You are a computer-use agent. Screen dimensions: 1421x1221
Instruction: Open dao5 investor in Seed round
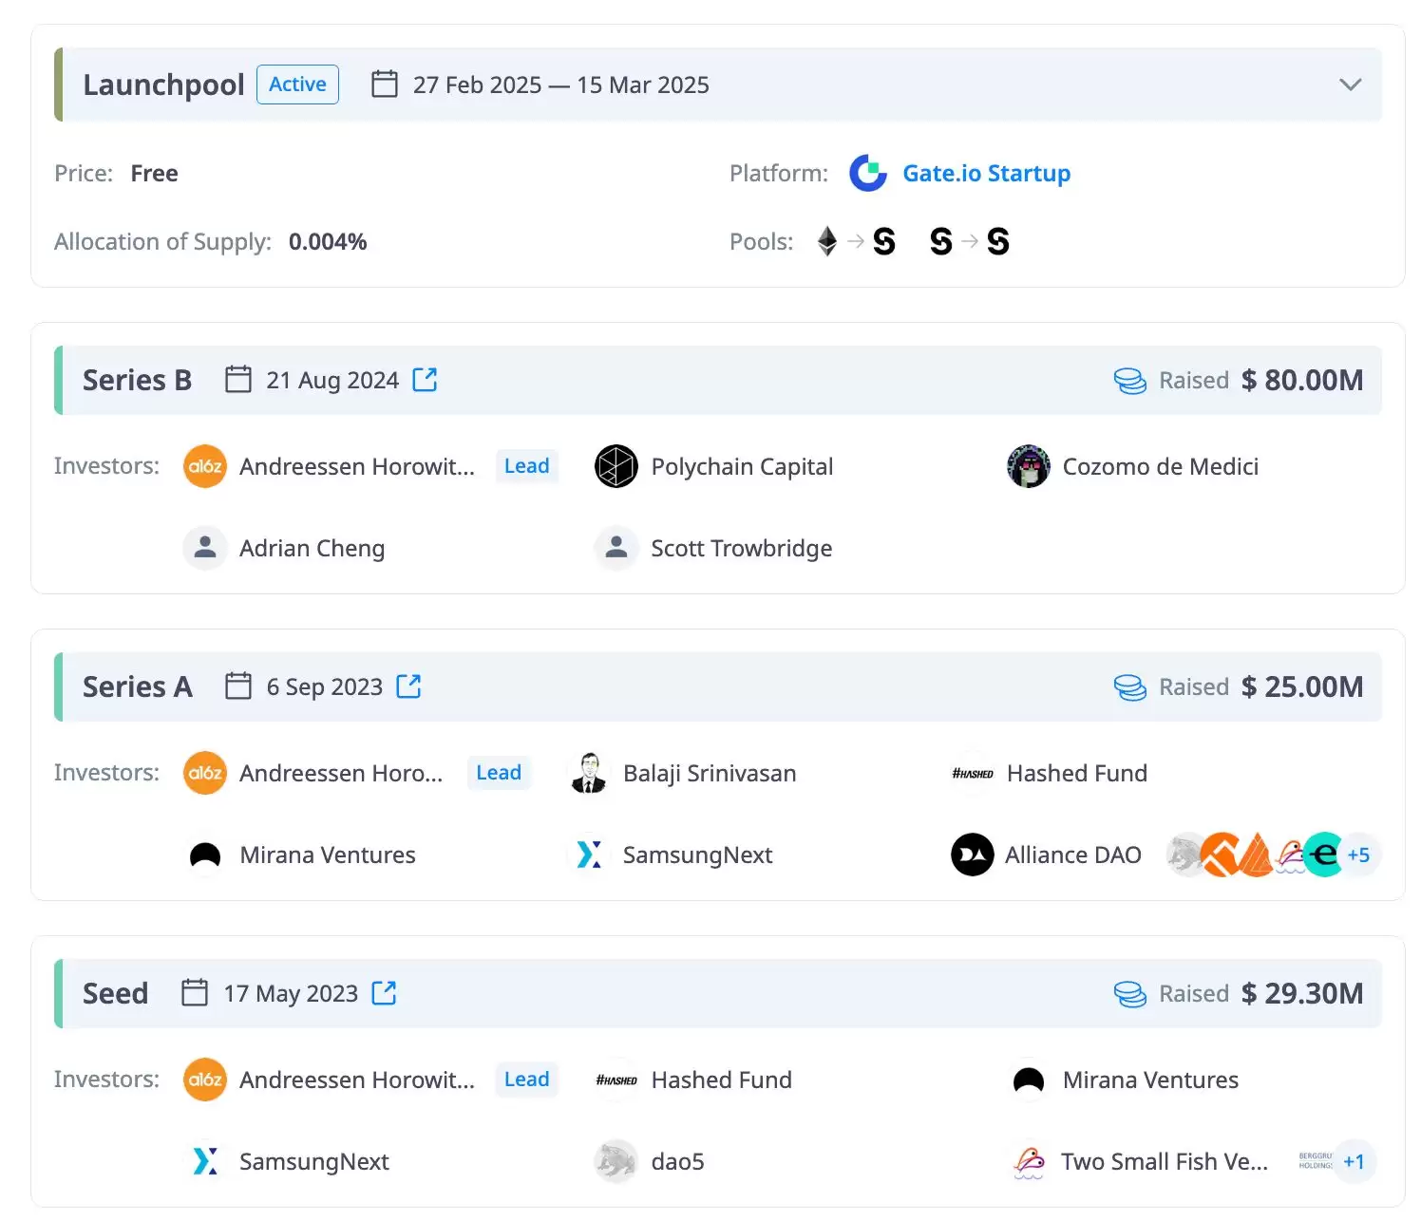coord(677,1162)
